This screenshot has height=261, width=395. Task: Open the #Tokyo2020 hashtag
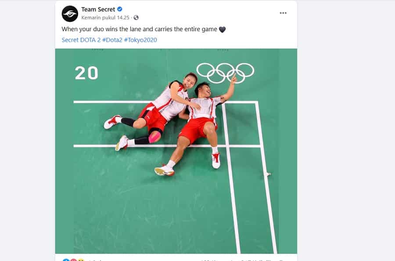pos(140,40)
